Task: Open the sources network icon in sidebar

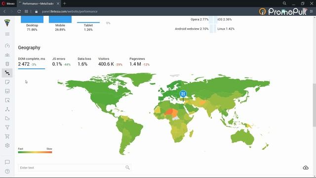Action: [7, 109]
